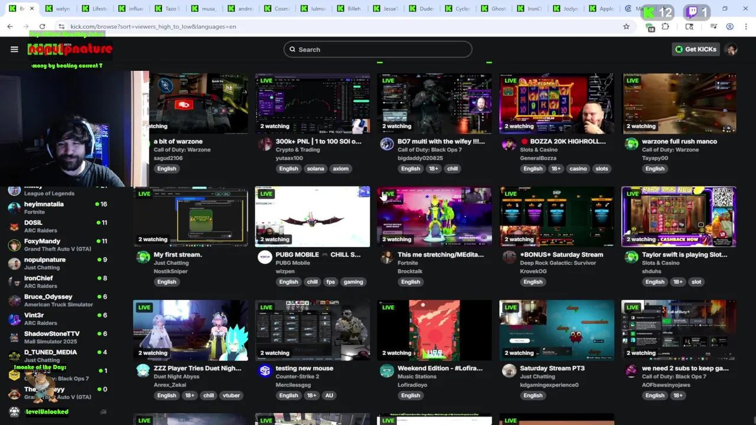756x425 pixels.
Task: Switch to the Tazo browser tab
Action: pyautogui.click(x=167, y=9)
